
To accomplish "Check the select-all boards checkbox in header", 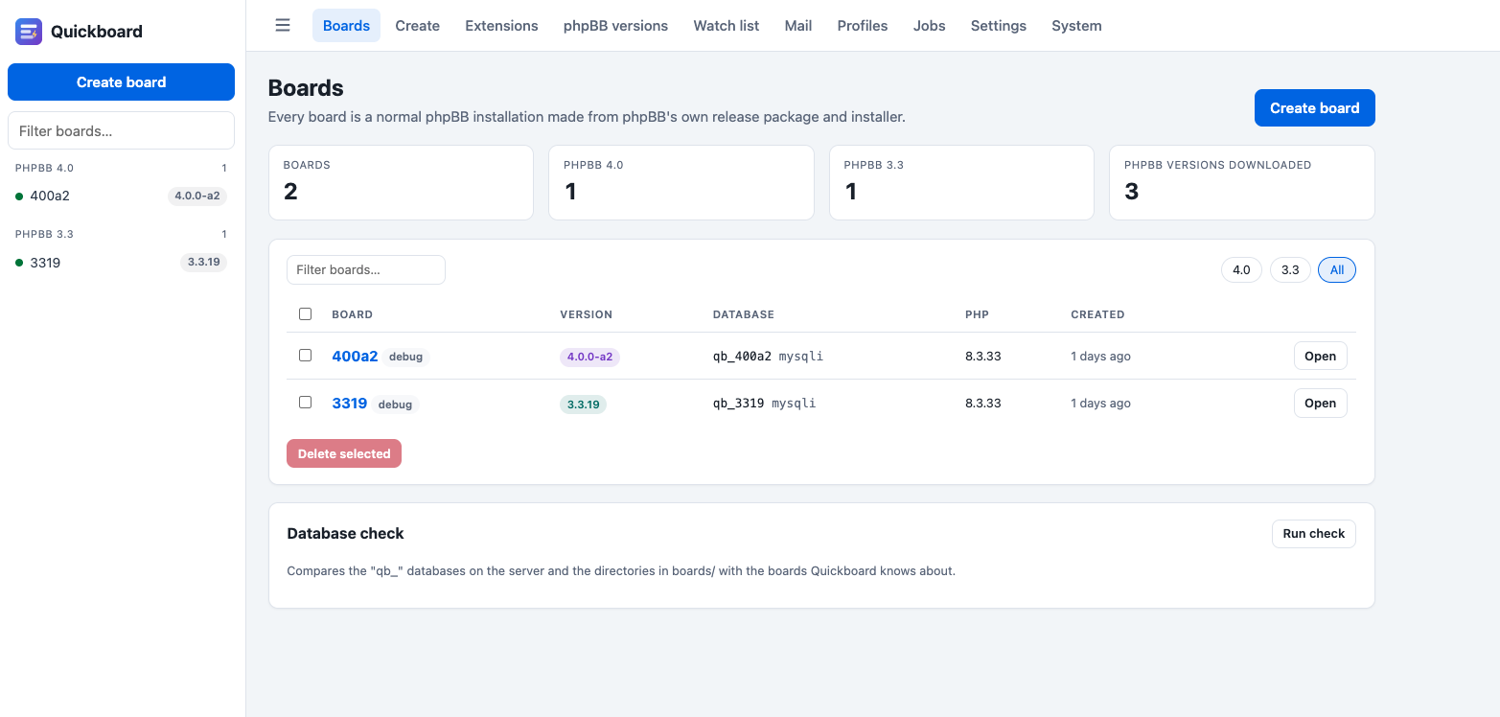I will point(306,313).
